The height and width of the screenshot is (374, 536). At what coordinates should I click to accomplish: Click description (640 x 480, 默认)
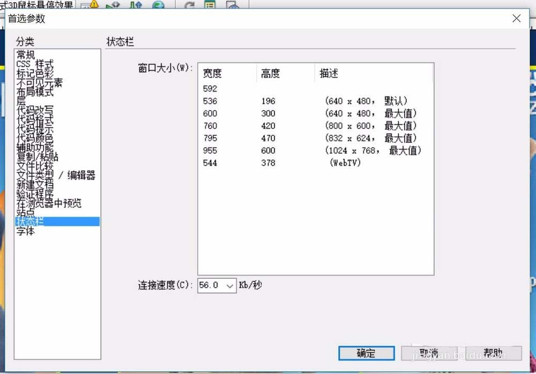point(366,101)
